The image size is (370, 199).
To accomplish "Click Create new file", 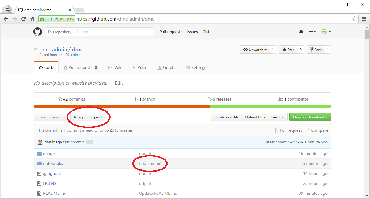I will [227, 117].
